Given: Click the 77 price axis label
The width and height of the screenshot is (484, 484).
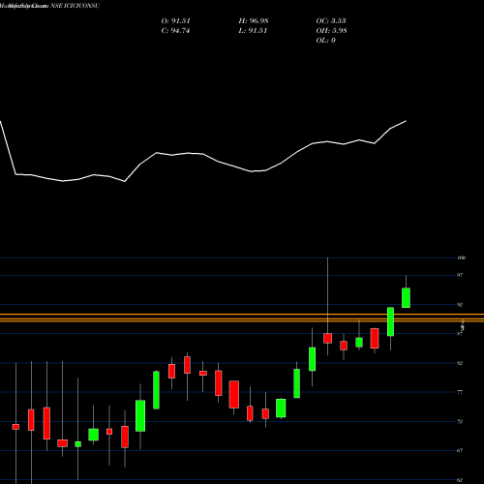Looking at the screenshot, I should click(x=460, y=392).
